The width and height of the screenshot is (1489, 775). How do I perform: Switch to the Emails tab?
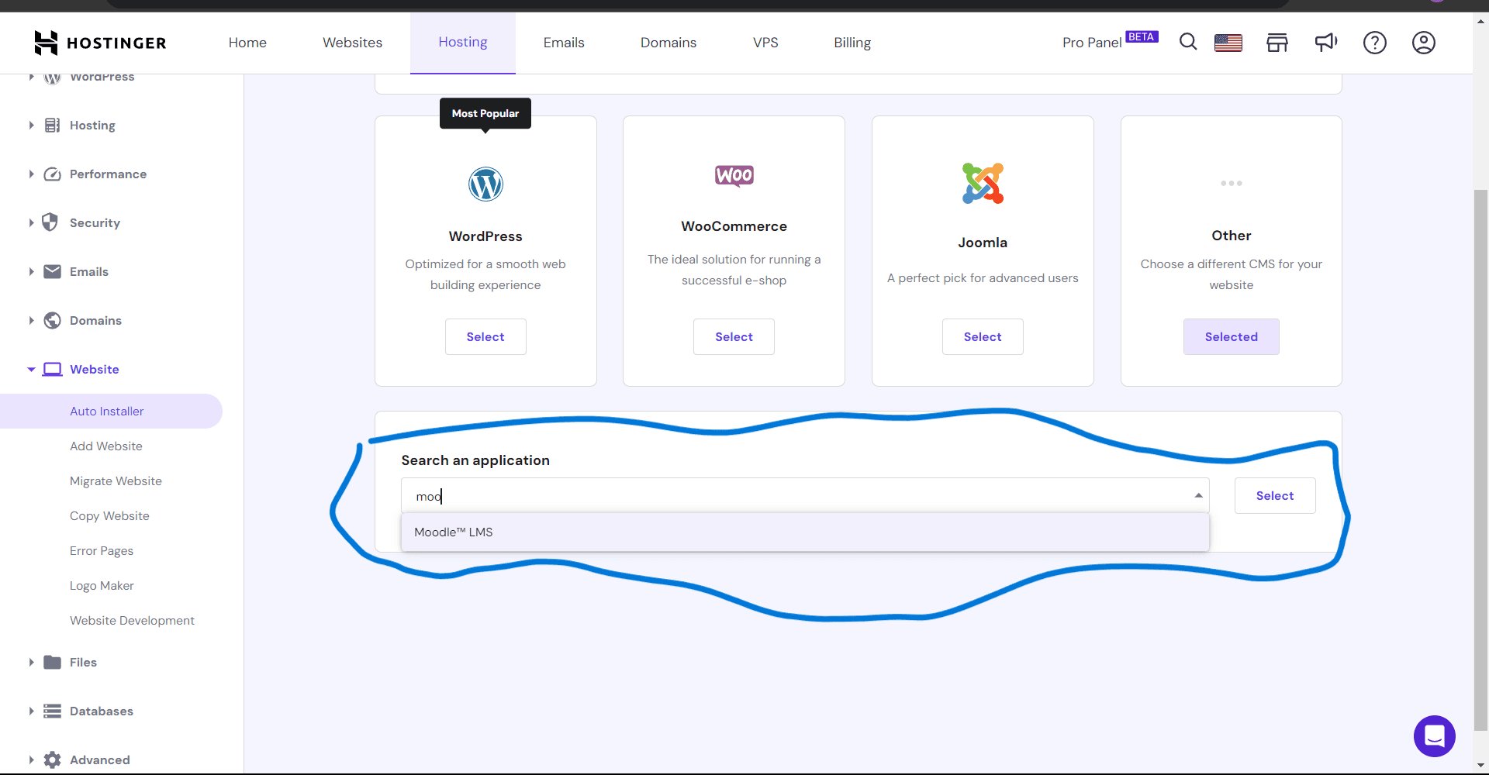(x=564, y=43)
